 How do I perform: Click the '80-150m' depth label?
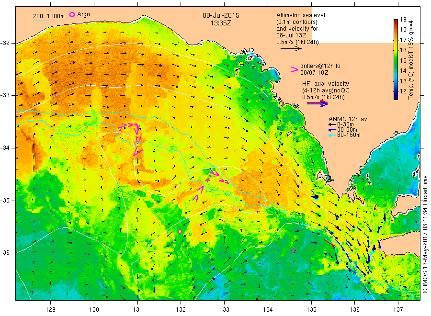pyautogui.click(x=349, y=135)
